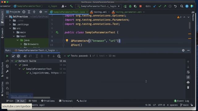Screen dimensions: 198x111
Task: Clear console output with trash icon
Action: point(188,87)
